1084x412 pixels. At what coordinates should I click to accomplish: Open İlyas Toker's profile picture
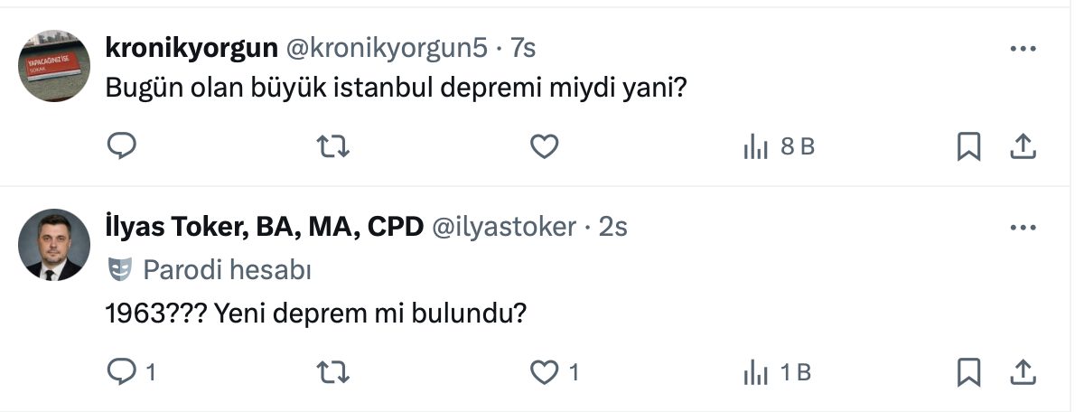[54, 245]
